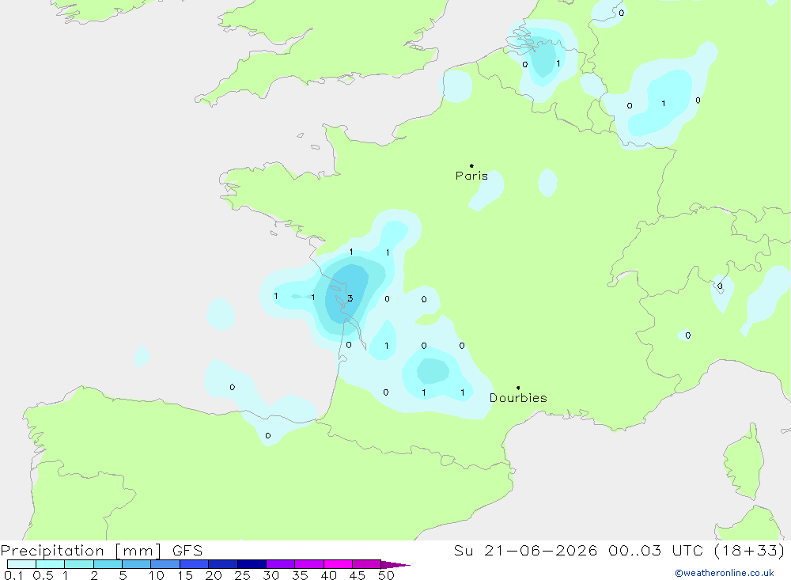Click the legend scale value 0.5
This screenshot has height=580, width=791.
(x=43, y=575)
